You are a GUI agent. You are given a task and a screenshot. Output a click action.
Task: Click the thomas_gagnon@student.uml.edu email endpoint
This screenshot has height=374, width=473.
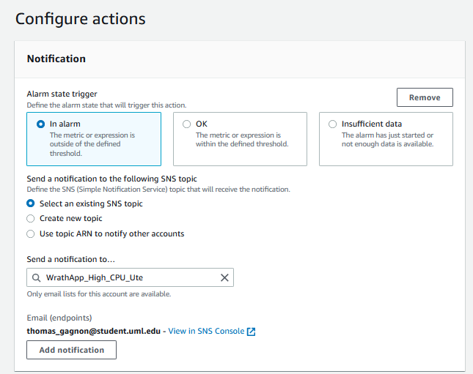[94, 332]
